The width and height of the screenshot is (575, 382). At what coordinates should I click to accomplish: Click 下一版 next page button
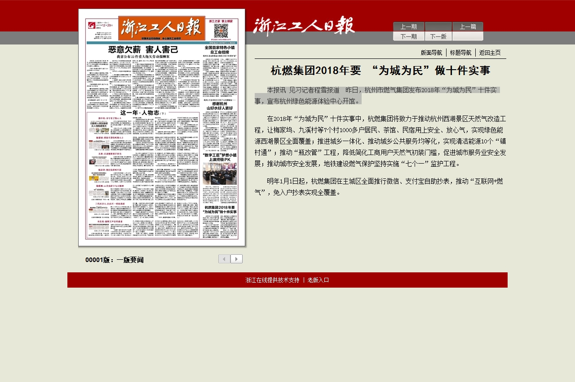pos(438,36)
